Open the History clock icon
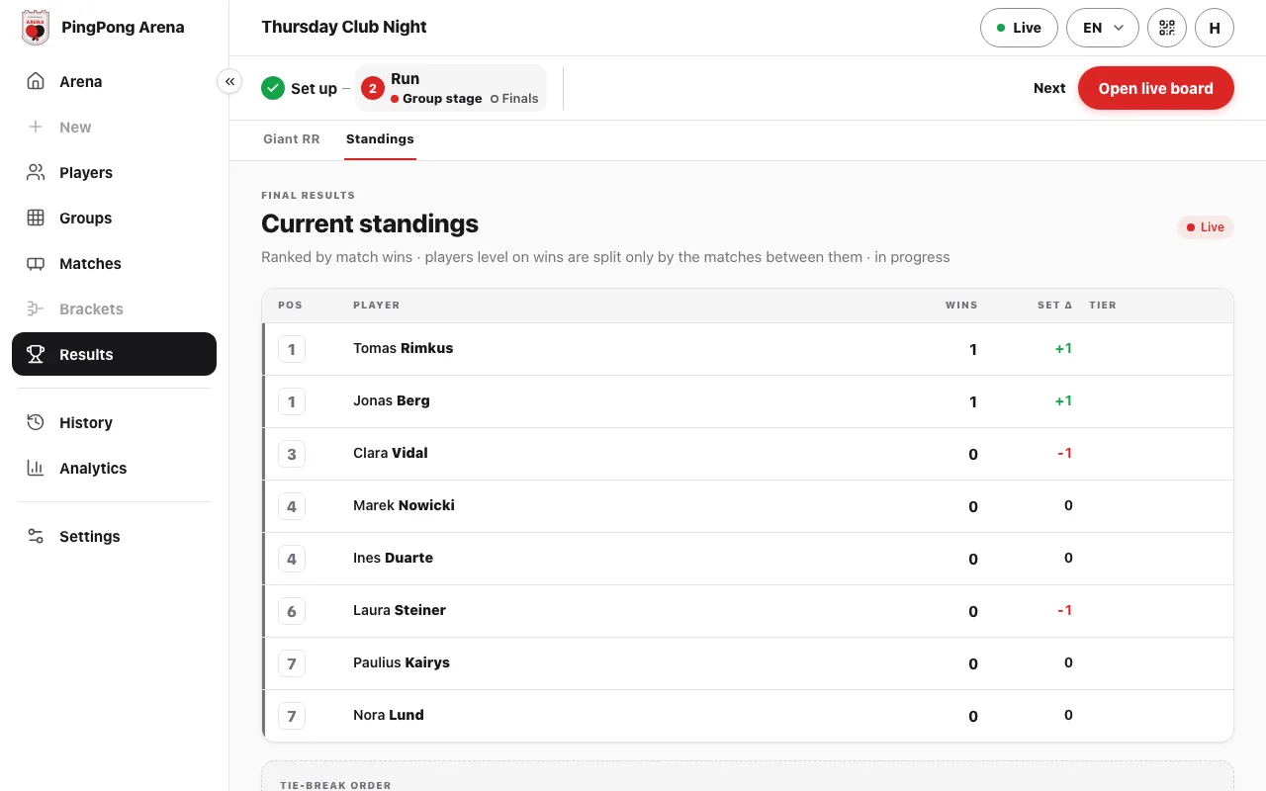 [x=36, y=422]
